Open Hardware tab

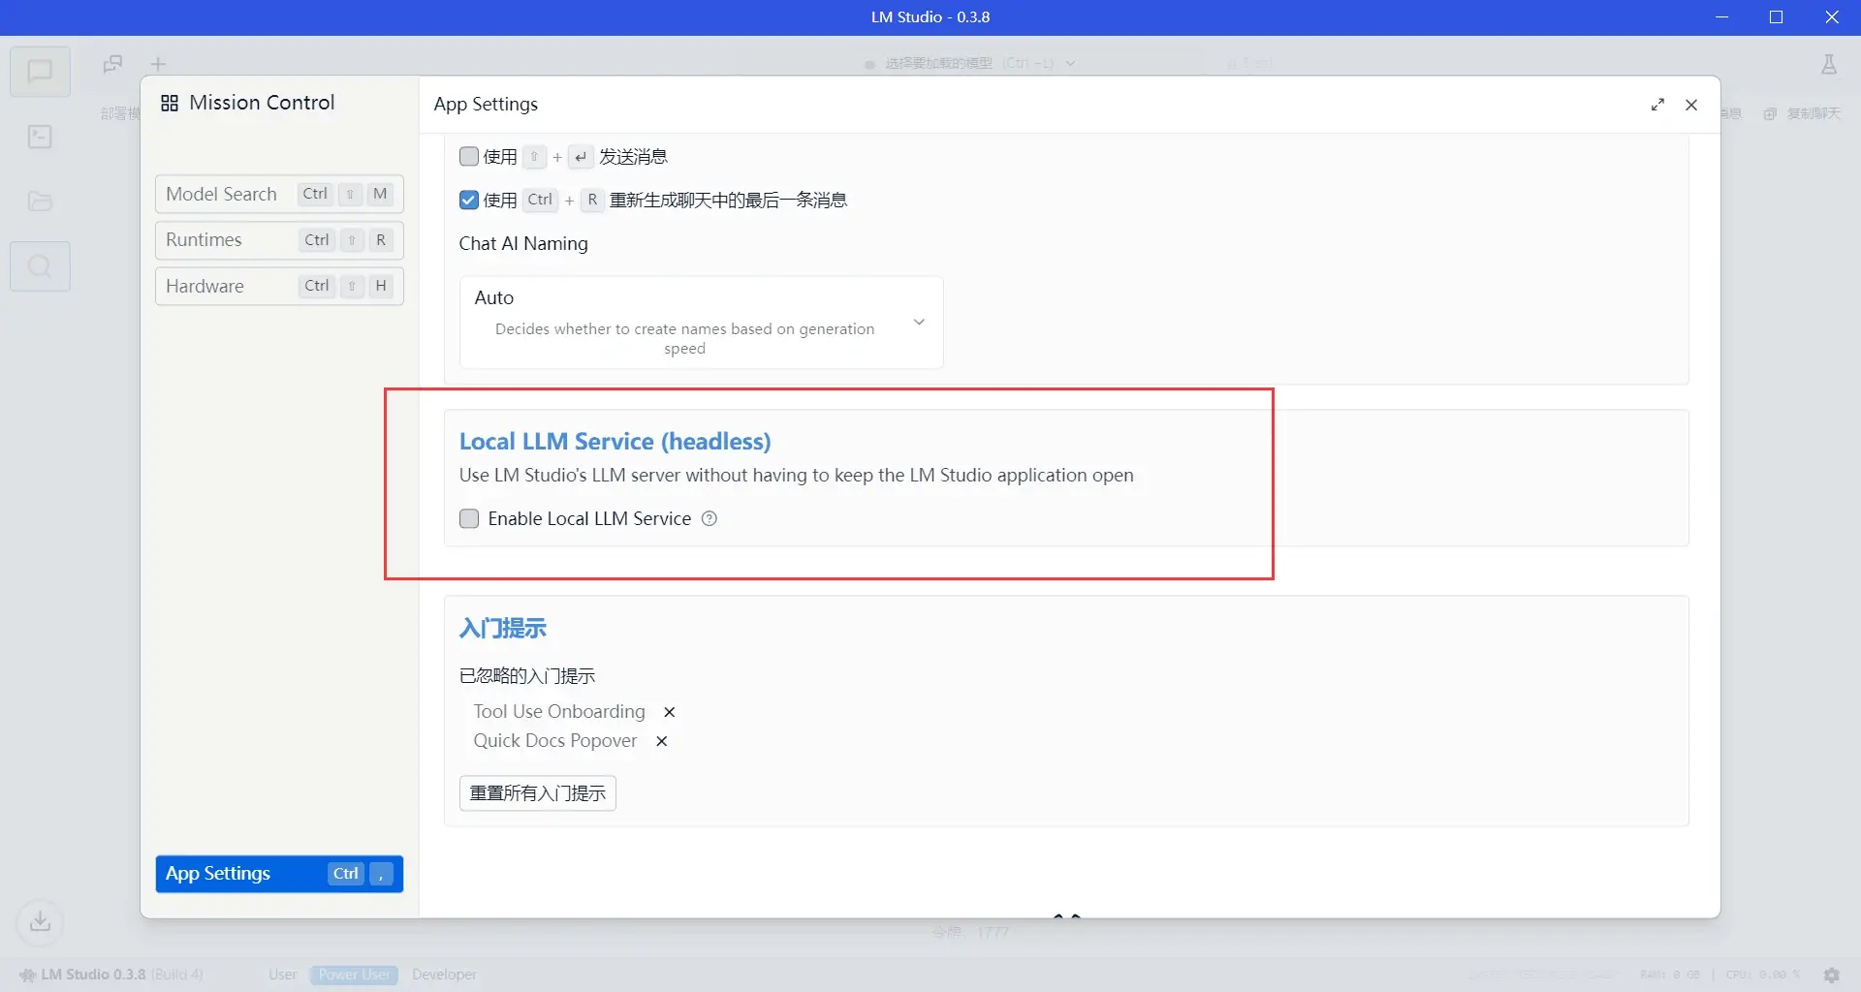click(x=279, y=286)
